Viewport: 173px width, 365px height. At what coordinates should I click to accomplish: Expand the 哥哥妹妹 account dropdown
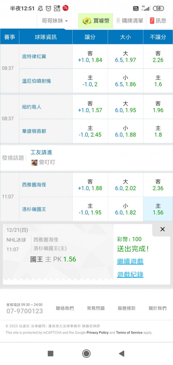point(55,21)
